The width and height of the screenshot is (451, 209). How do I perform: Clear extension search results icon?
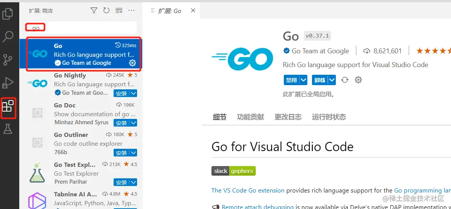pyautogui.click(x=119, y=11)
